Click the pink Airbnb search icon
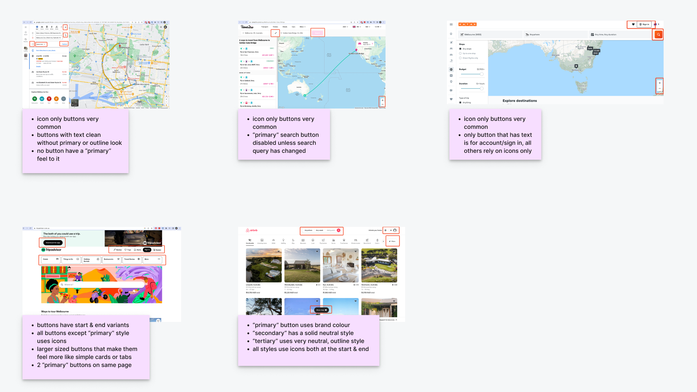 [338, 230]
